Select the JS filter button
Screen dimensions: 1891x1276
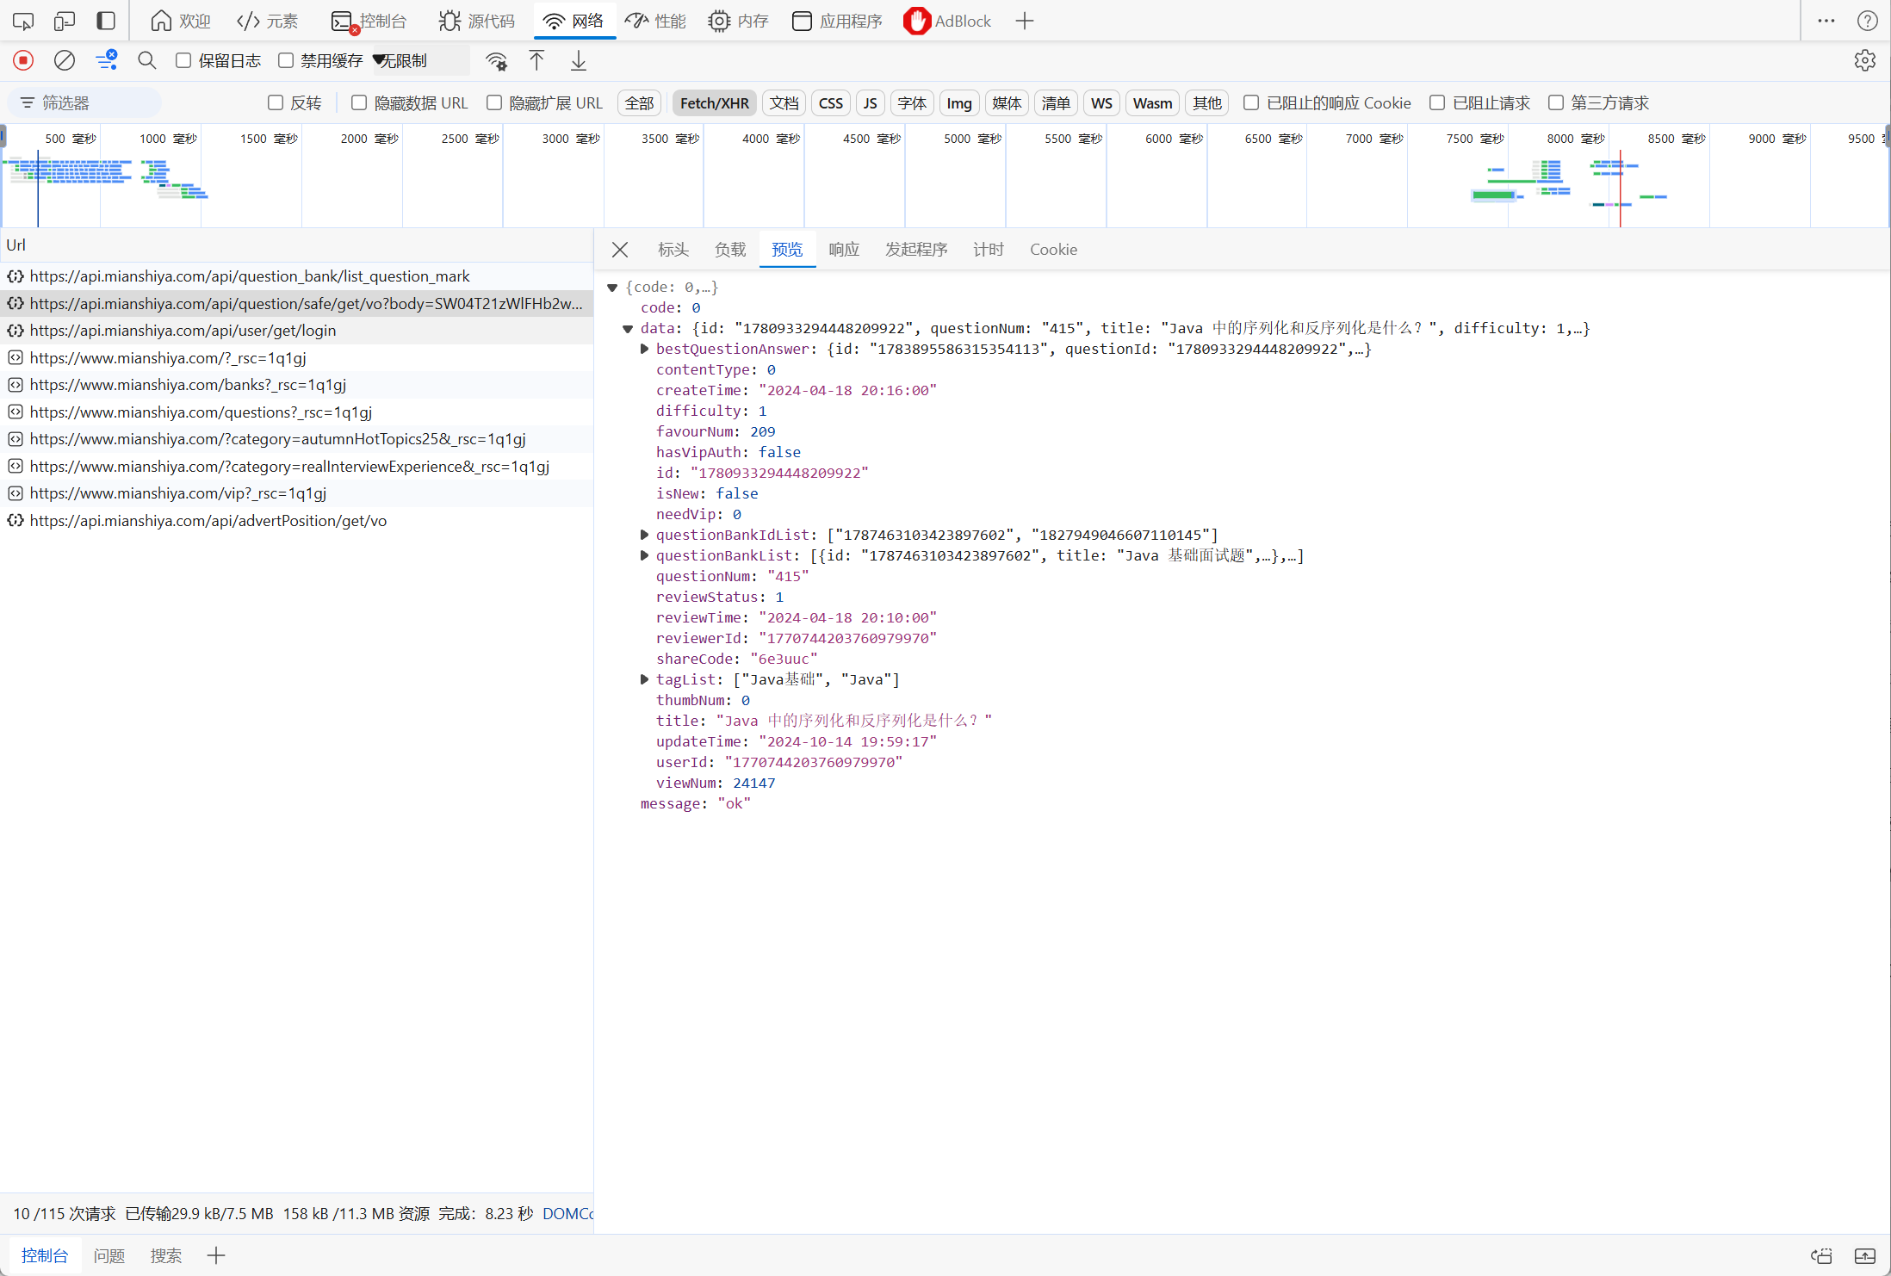point(870,102)
